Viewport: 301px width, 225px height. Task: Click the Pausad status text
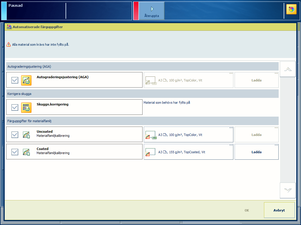click(15, 5)
